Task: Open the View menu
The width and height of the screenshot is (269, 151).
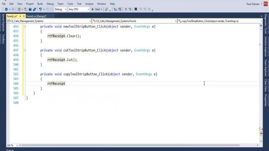Action: point(20,4)
